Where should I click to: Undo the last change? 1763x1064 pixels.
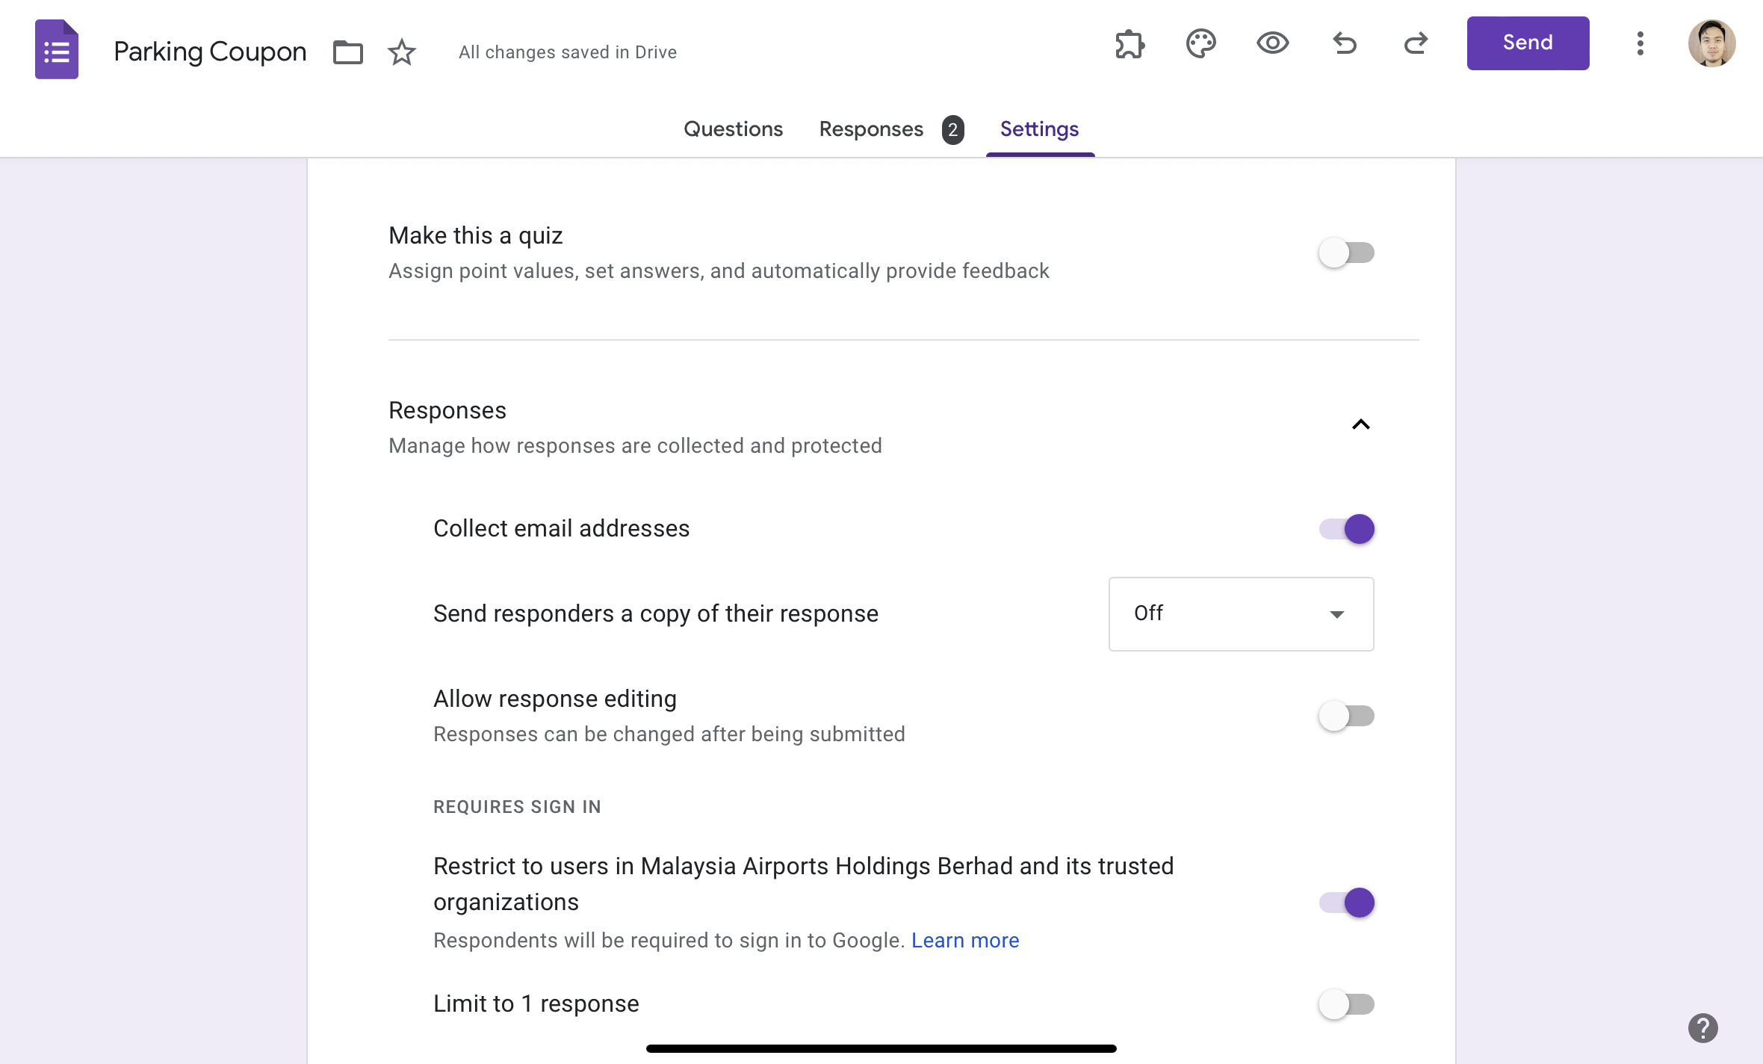click(x=1345, y=44)
